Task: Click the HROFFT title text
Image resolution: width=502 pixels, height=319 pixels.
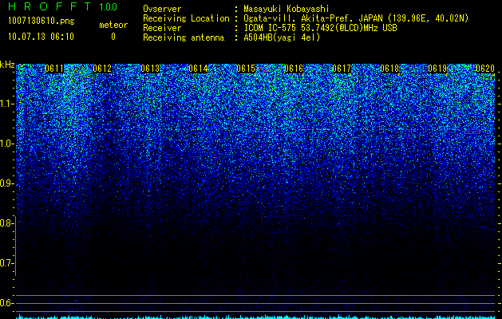Action: (49, 6)
